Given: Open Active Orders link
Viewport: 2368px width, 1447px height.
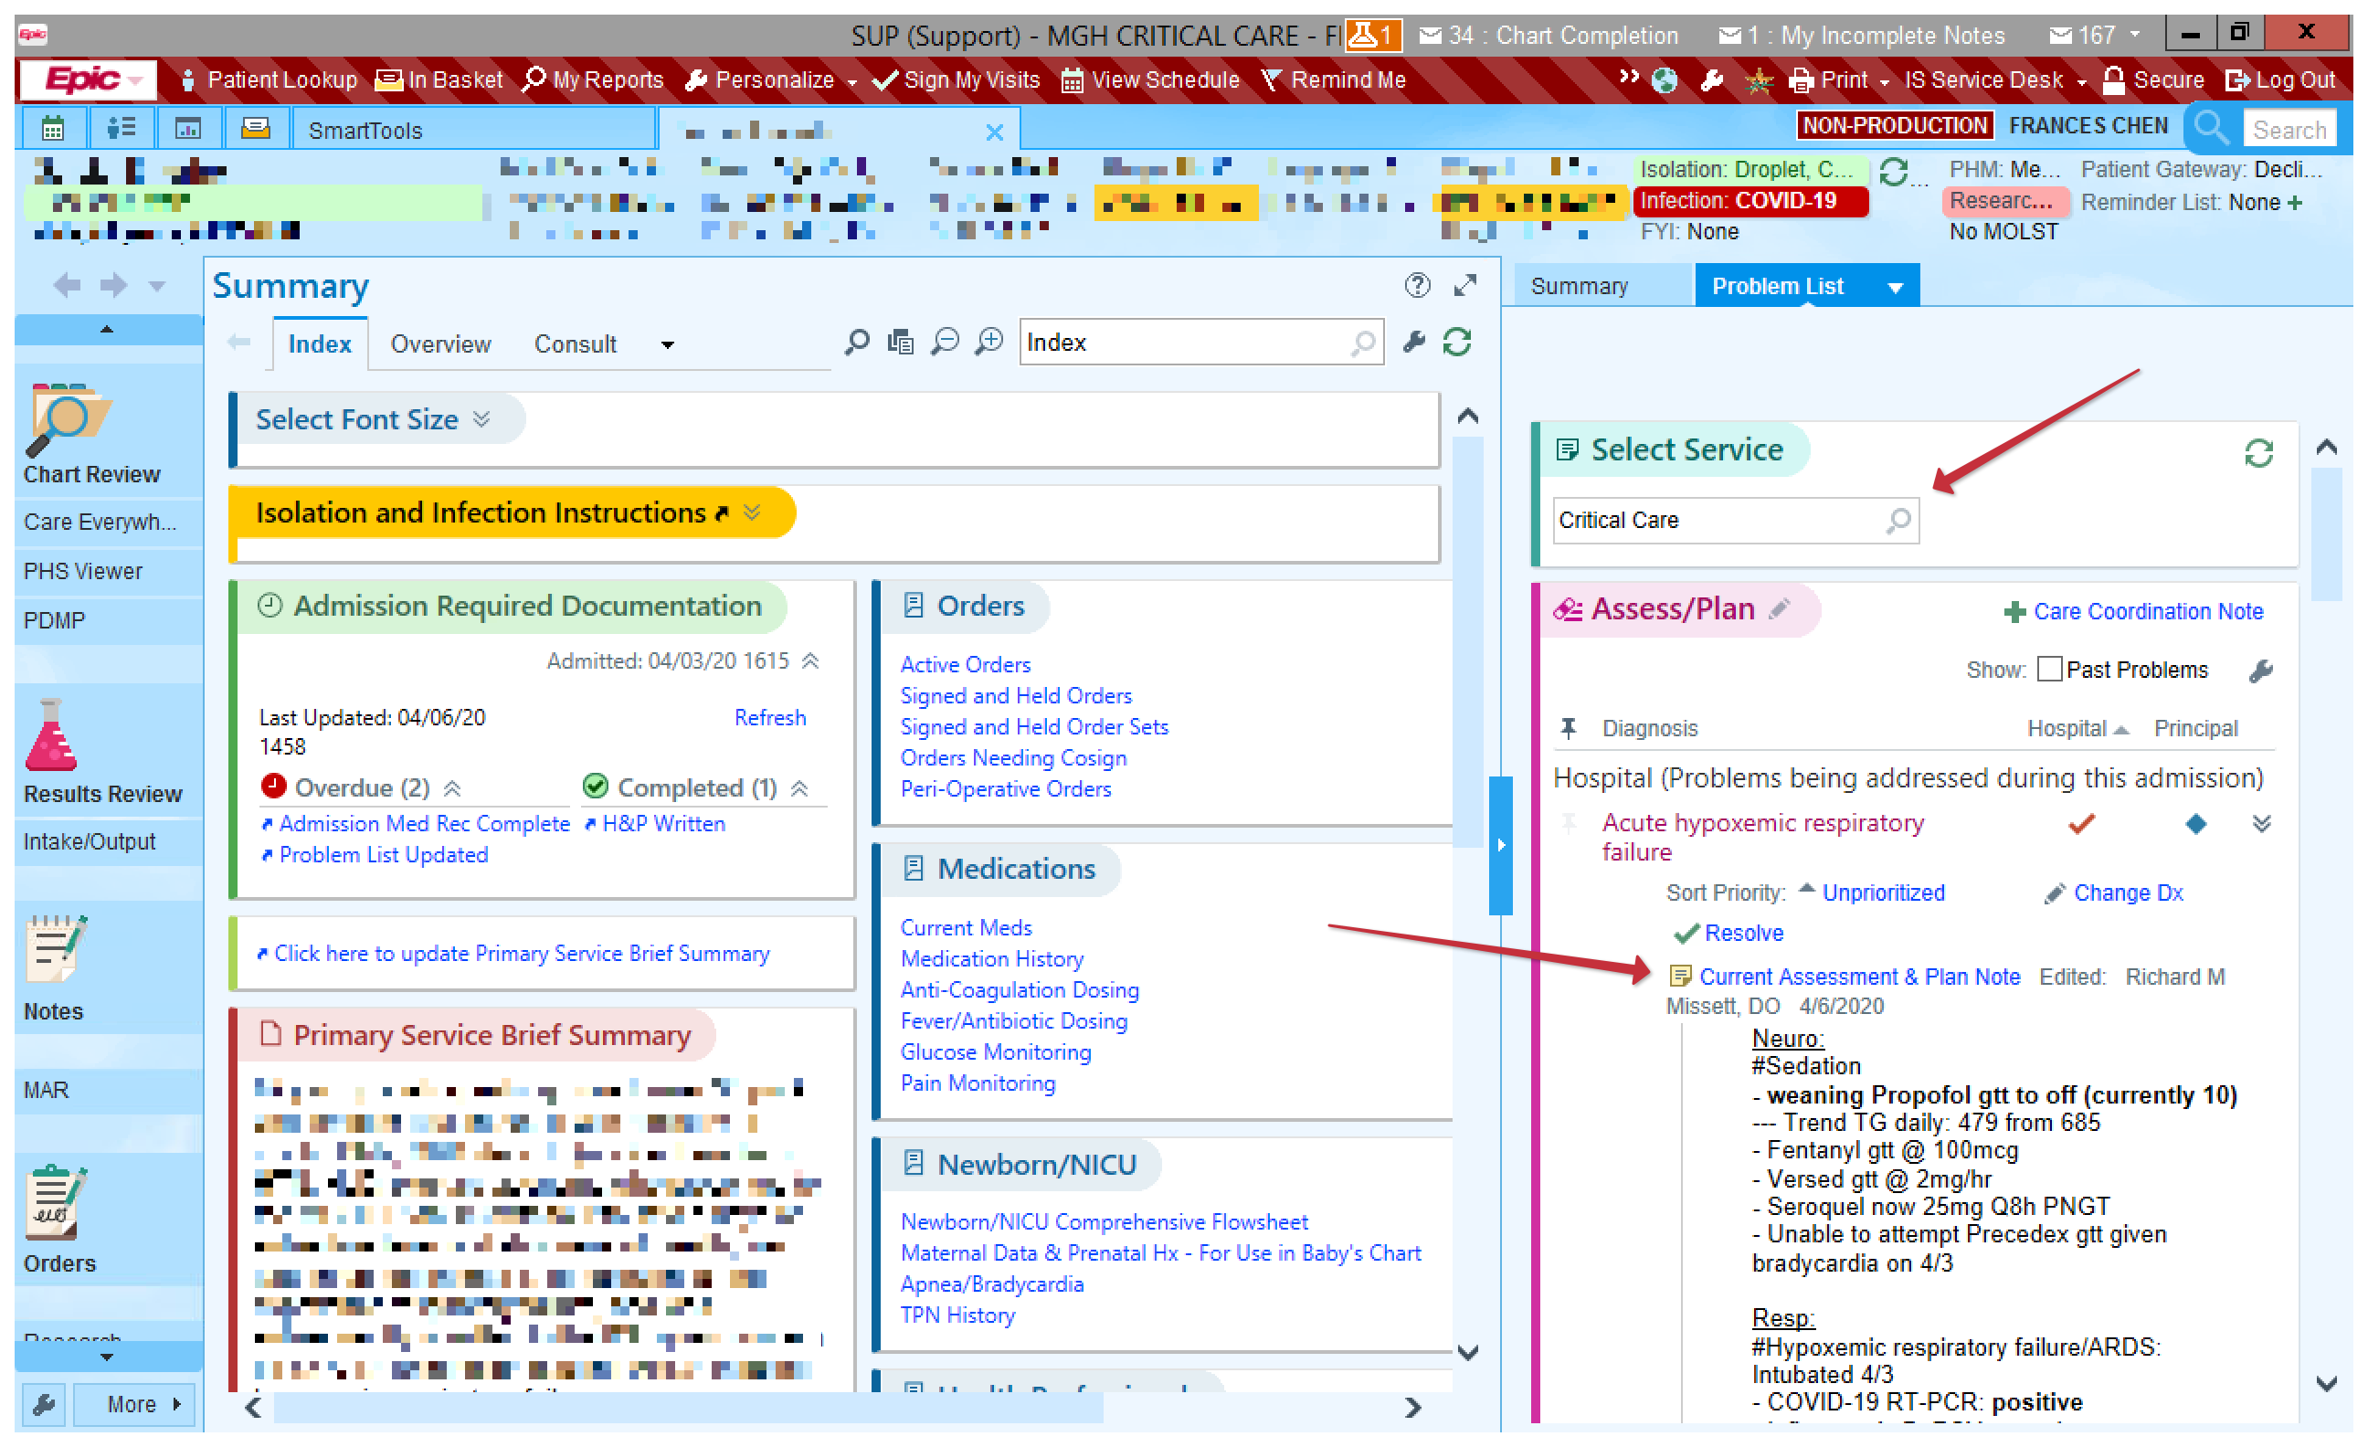Looking at the screenshot, I should [x=965, y=665].
